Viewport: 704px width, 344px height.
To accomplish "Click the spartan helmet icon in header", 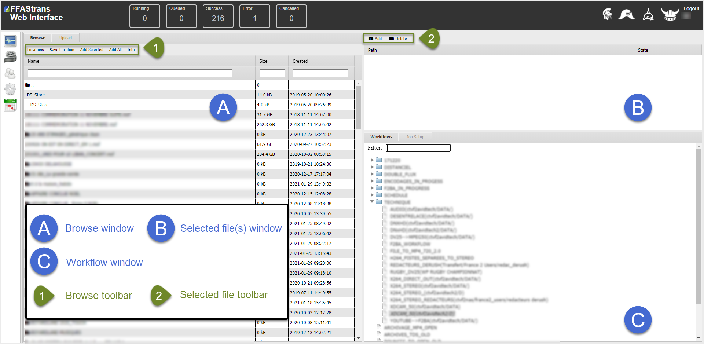I will tap(607, 15).
